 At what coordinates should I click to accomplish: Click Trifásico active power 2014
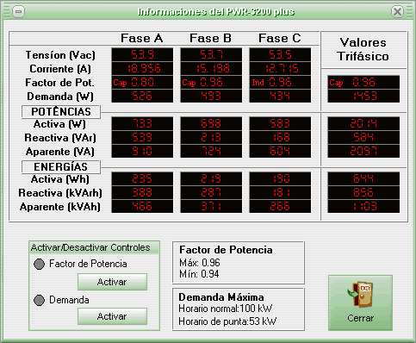click(363, 123)
